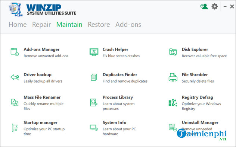Click 'Fix blue screen crashes' text

121,56
